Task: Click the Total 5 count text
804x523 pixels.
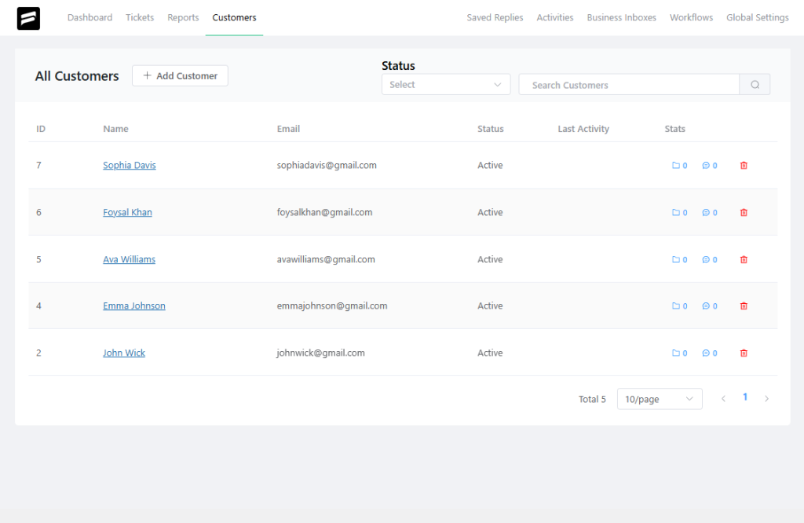Action: coord(592,399)
